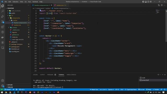Image resolution: width=167 pixels, height=94 pixels.
Task: Click the Ln 2, Col 13 position indicator
Action: click(x=103, y=90)
